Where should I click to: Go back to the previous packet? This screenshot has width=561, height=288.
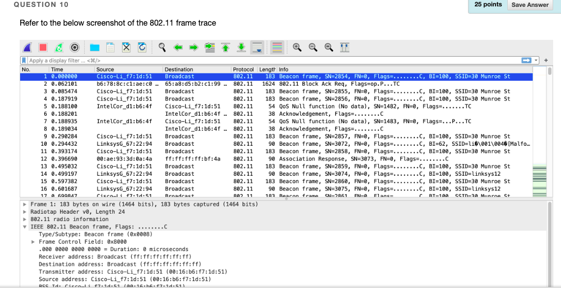(x=178, y=47)
